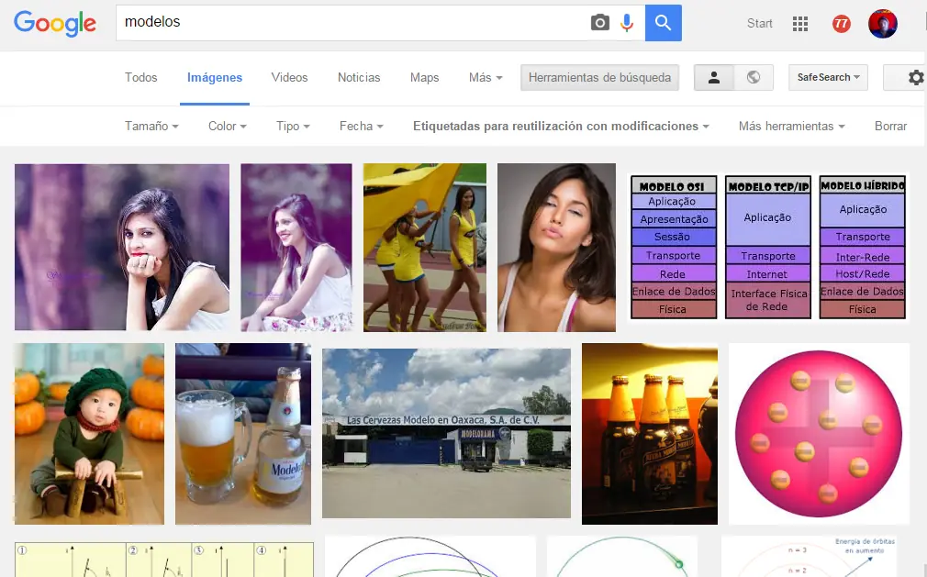Start voice search with microphone icon
Viewport: 927px width, 577px height.
(x=627, y=23)
